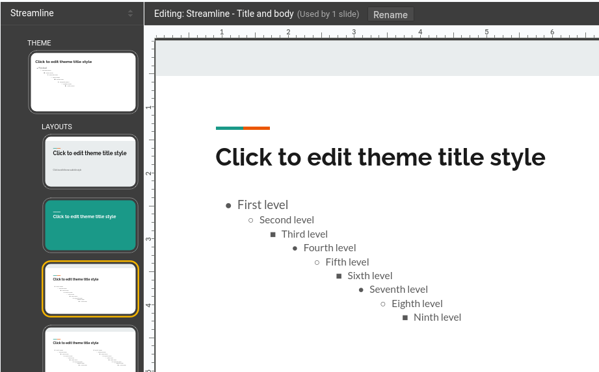This screenshot has height=372, width=599.
Task: Select the 'Fifth level' text line
Action: pos(347,262)
